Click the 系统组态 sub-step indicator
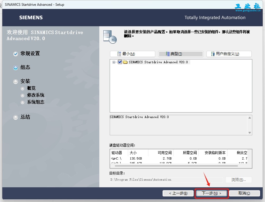 [23, 102]
